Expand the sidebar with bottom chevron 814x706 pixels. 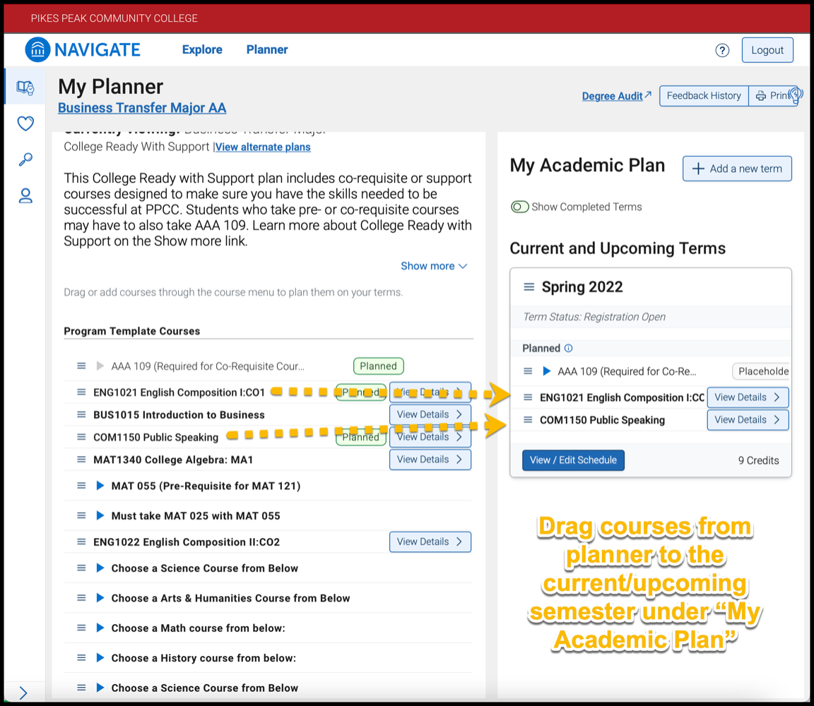pyautogui.click(x=23, y=693)
